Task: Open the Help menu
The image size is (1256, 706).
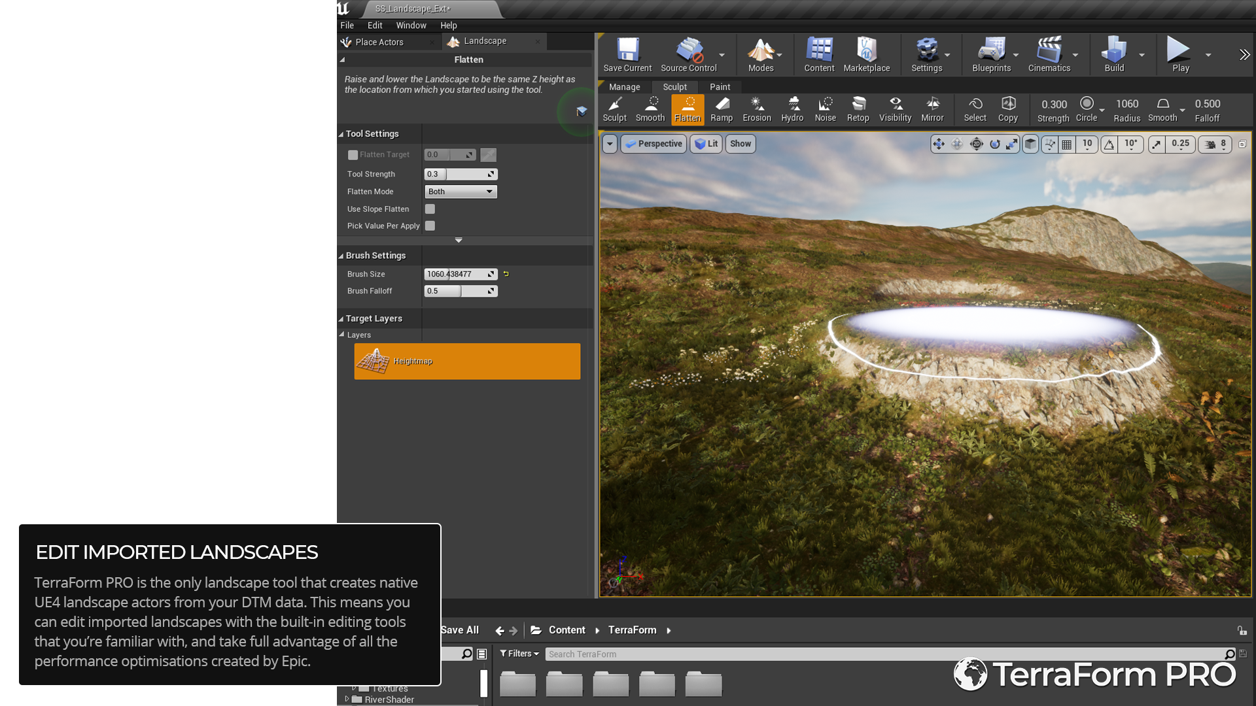Action: 448,25
